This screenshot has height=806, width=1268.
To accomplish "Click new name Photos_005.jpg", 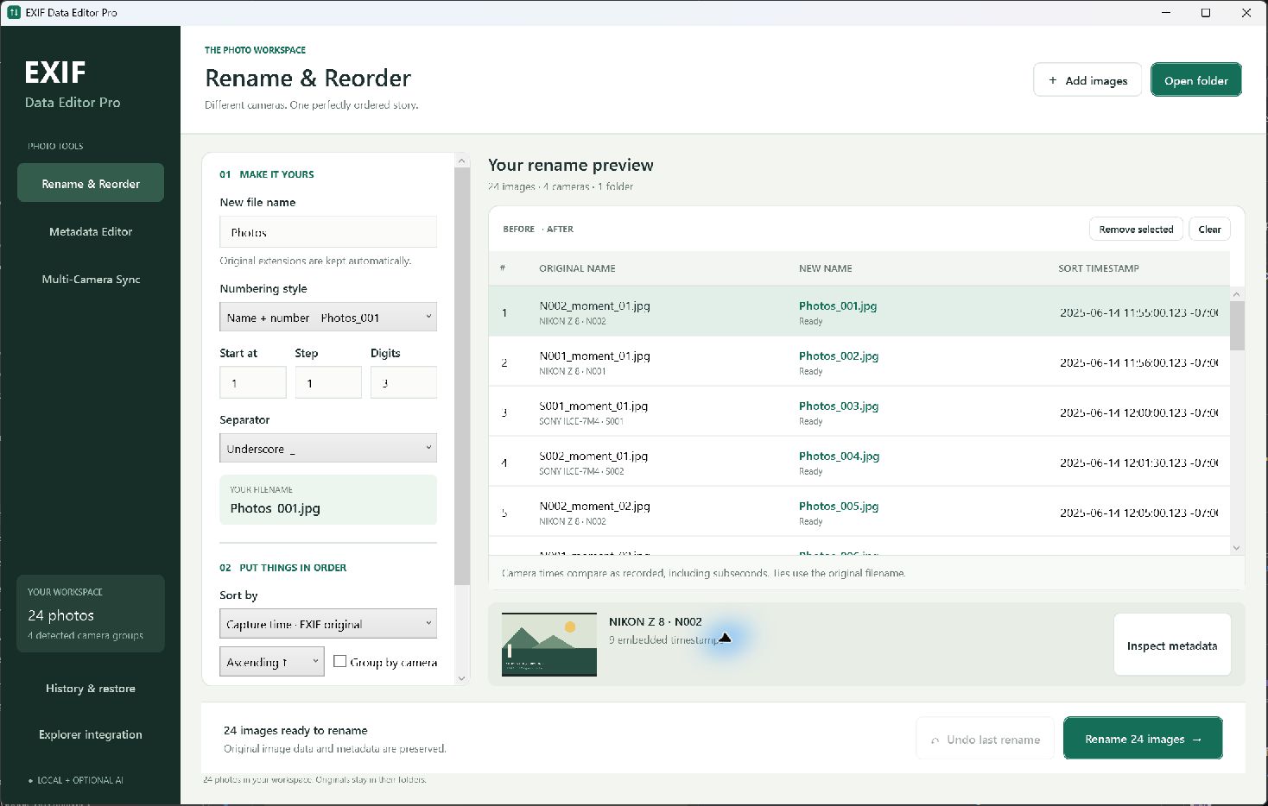I will [x=838, y=506].
